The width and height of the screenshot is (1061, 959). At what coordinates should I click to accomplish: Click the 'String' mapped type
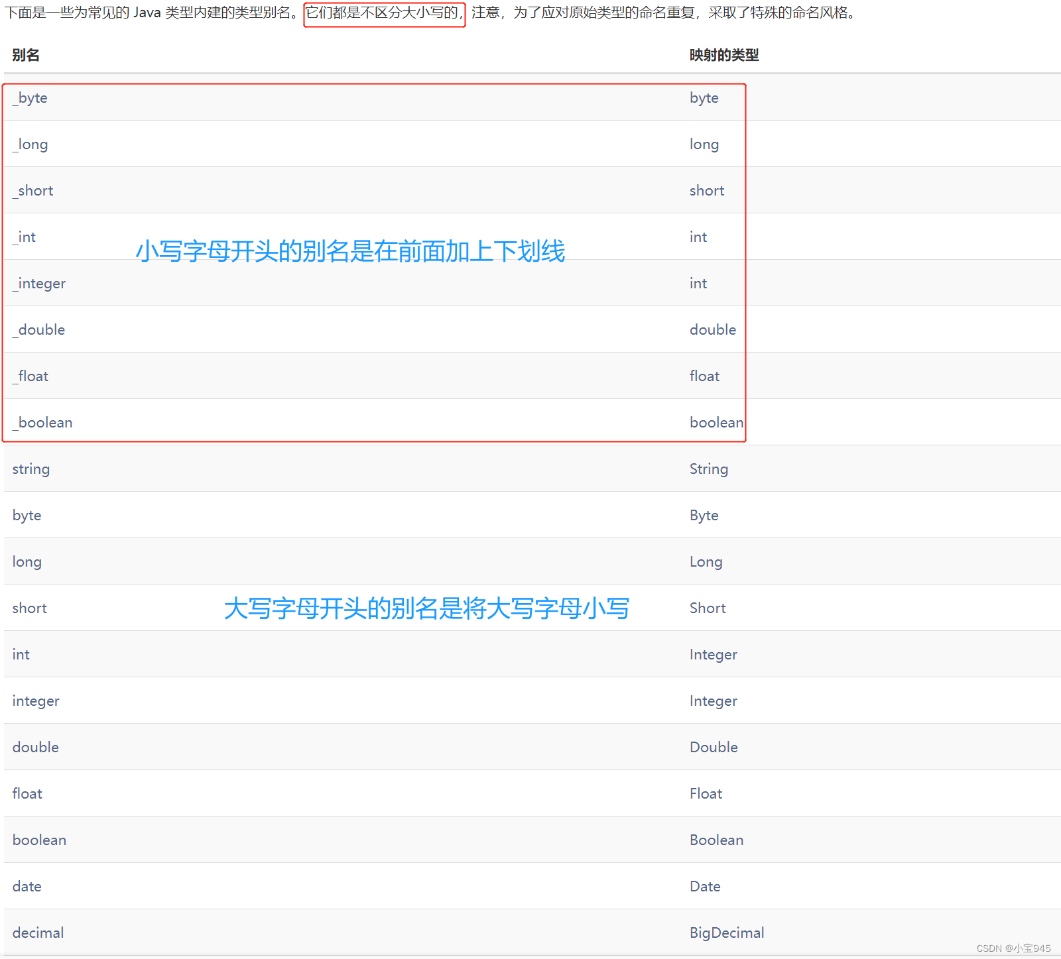click(x=709, y=469)
